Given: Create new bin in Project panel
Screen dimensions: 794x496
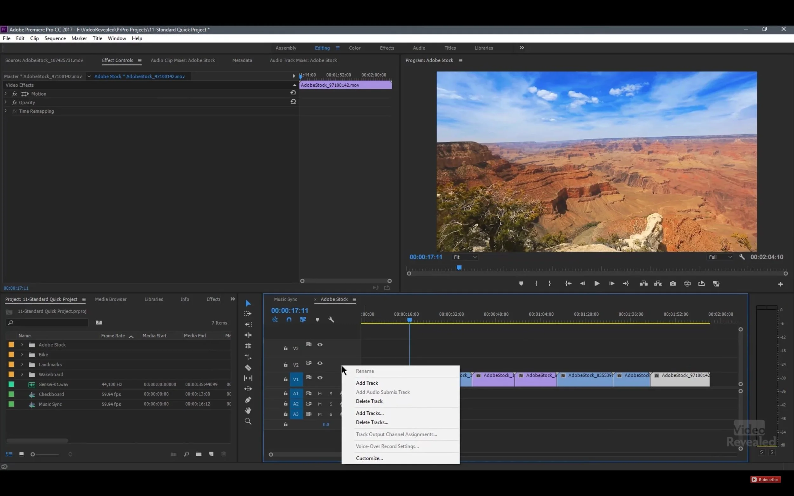Looking at the screenshot, I should click(198, 454).
